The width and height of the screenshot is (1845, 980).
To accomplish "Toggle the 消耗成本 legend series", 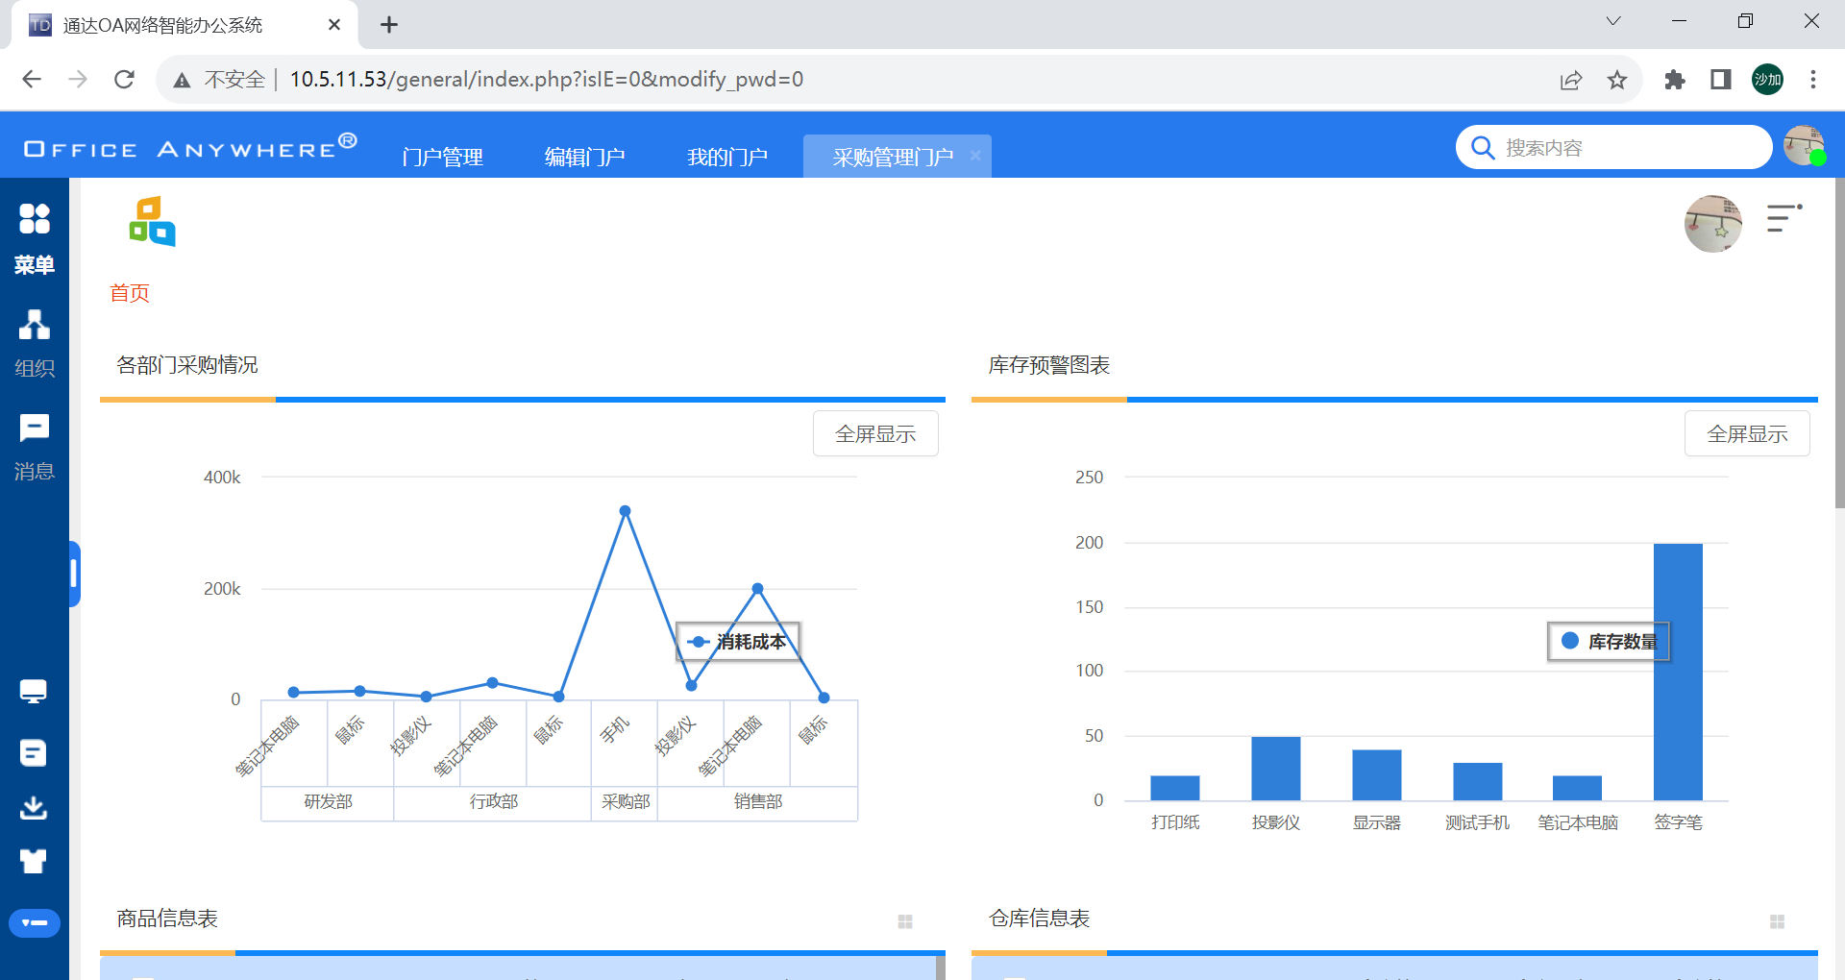I will coord(738,642).
